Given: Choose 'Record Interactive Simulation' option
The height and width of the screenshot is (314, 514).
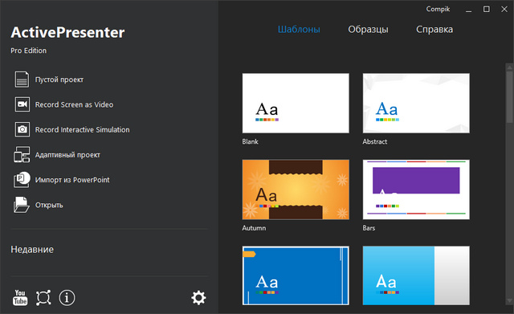Looking at the screenshot, I should pos(82,130).
